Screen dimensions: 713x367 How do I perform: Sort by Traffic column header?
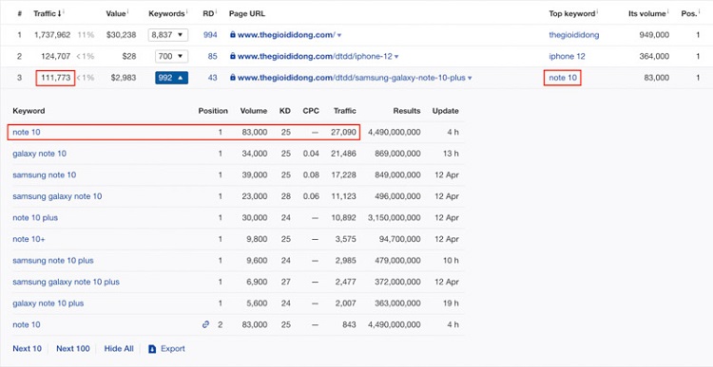pos(48,13)
